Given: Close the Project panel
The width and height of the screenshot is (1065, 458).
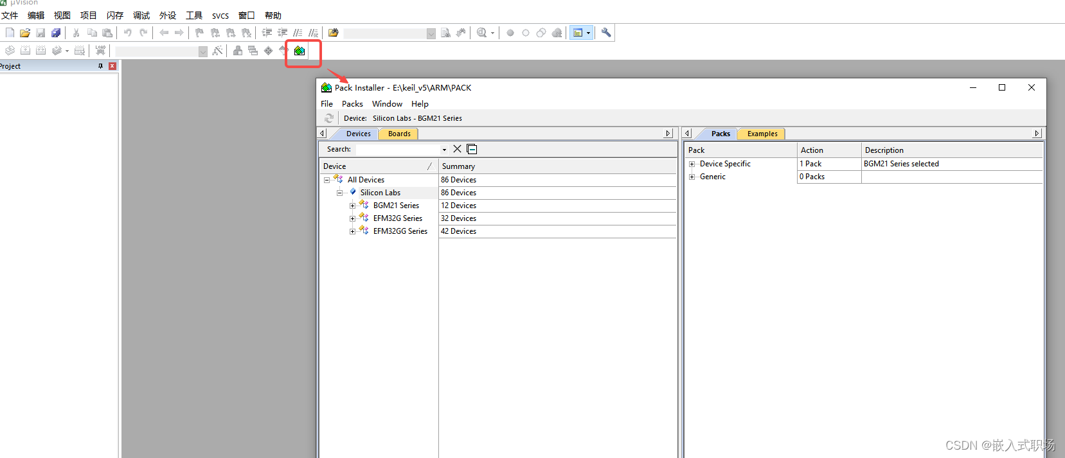Looking at the screenshot, I should click(112, 66).
